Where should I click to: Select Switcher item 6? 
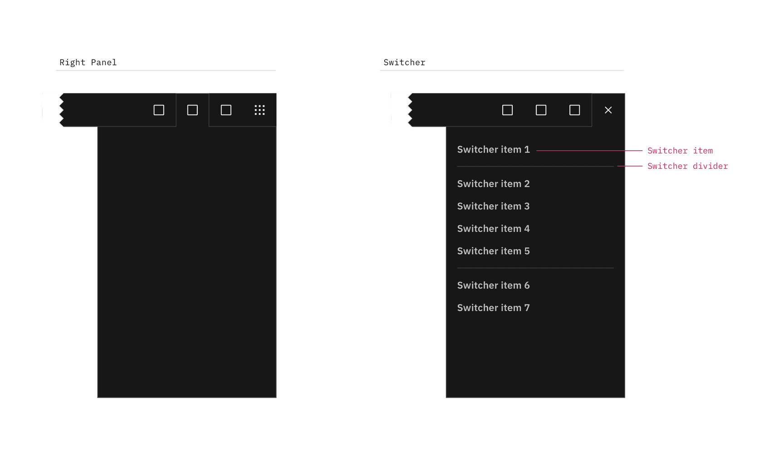[x=493, y=285]
